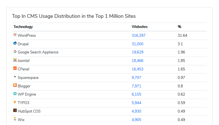Click the WordPress logo icon
The width and height of the screenshot is (219, 125).
pos(15,35)
